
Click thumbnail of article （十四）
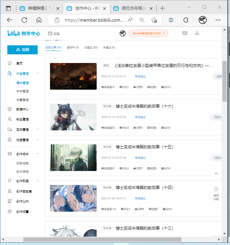coord(73,198)
